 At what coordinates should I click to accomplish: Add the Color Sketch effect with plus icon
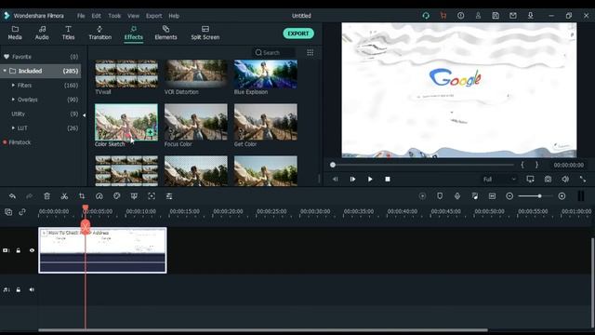[x=151, y=132]
